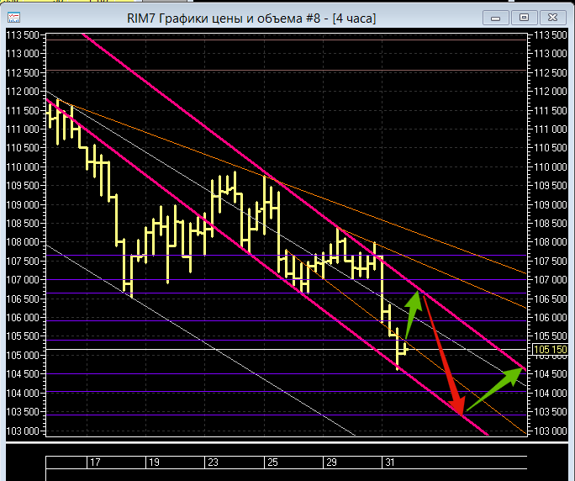
Task: Click 106 500 on the left price axis
Action: click(23, 299)
